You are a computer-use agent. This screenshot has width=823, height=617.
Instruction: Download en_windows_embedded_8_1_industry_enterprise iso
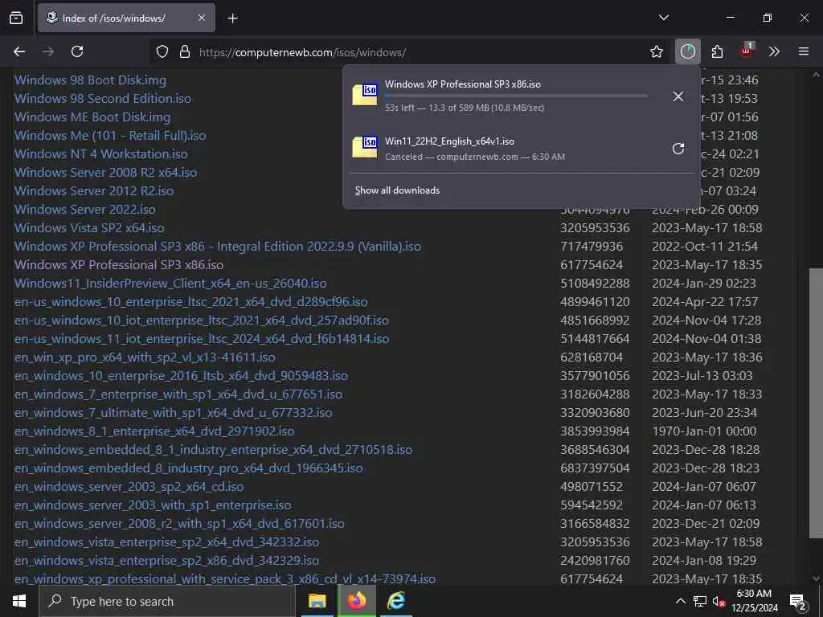tap(213, 450)
